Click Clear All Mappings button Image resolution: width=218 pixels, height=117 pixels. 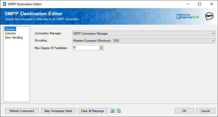pyautogui.click(x=93, y=111)
